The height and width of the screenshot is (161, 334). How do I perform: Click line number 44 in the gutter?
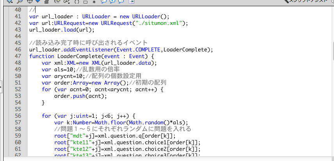[18, 36]
